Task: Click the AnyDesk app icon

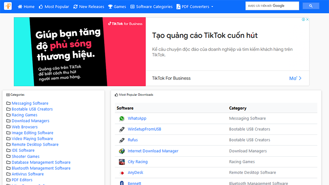Action: [122, 173]
